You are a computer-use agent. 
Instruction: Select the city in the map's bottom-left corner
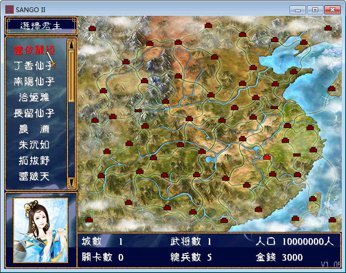pyautogui.click(x=89, y=220)
